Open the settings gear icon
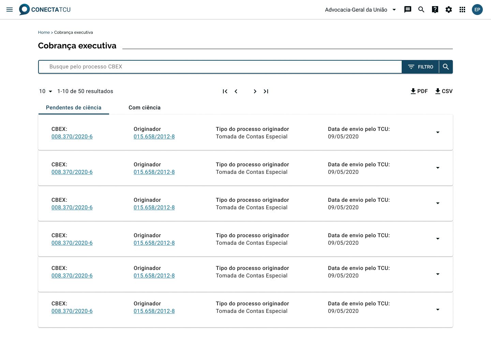 point(449,10)
